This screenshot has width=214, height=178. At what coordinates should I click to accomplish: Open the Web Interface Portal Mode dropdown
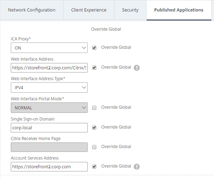coord(49,108)
